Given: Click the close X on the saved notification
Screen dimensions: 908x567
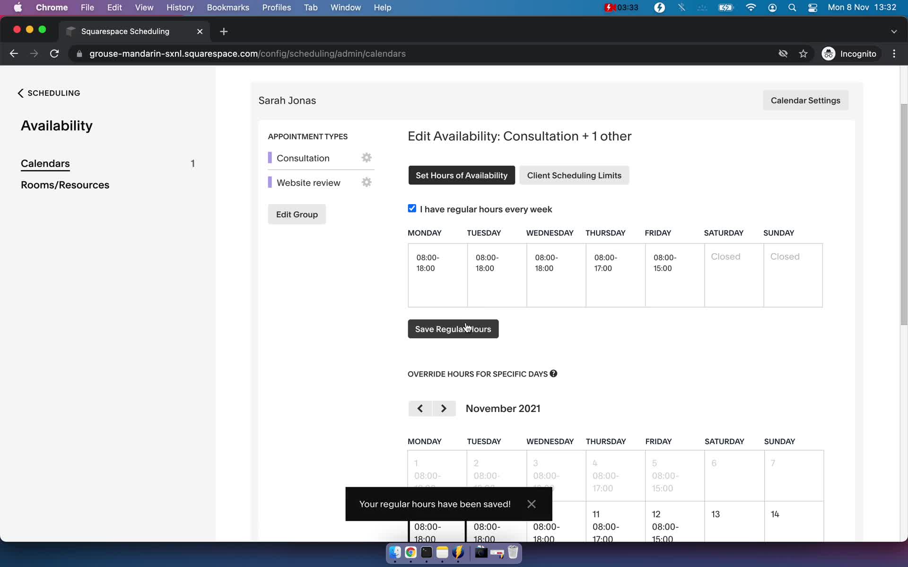Looking at the screenshot, I should [531, 503].
